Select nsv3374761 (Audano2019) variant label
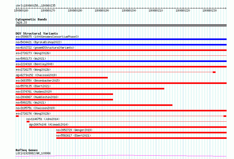Viewport: 234px width, 159px height. click(34, 92)
